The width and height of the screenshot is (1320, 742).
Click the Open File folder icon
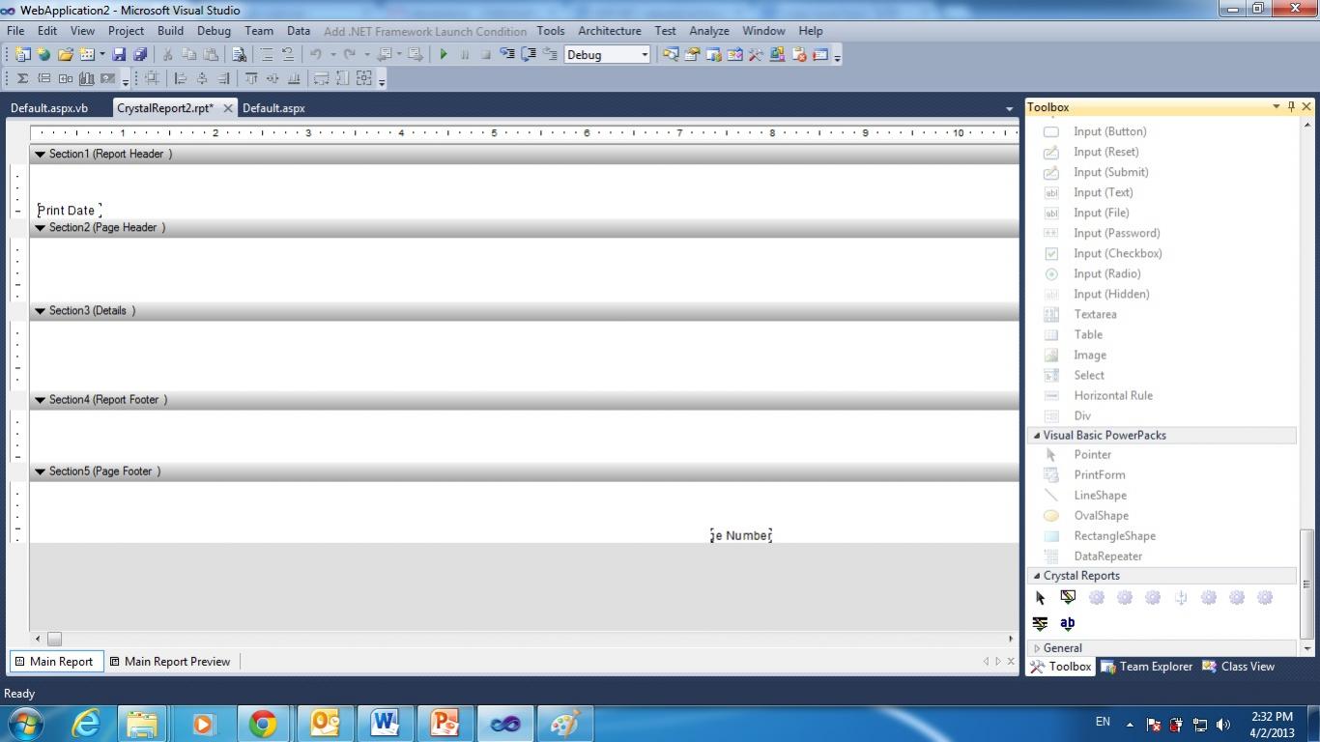tap(66, 55)
